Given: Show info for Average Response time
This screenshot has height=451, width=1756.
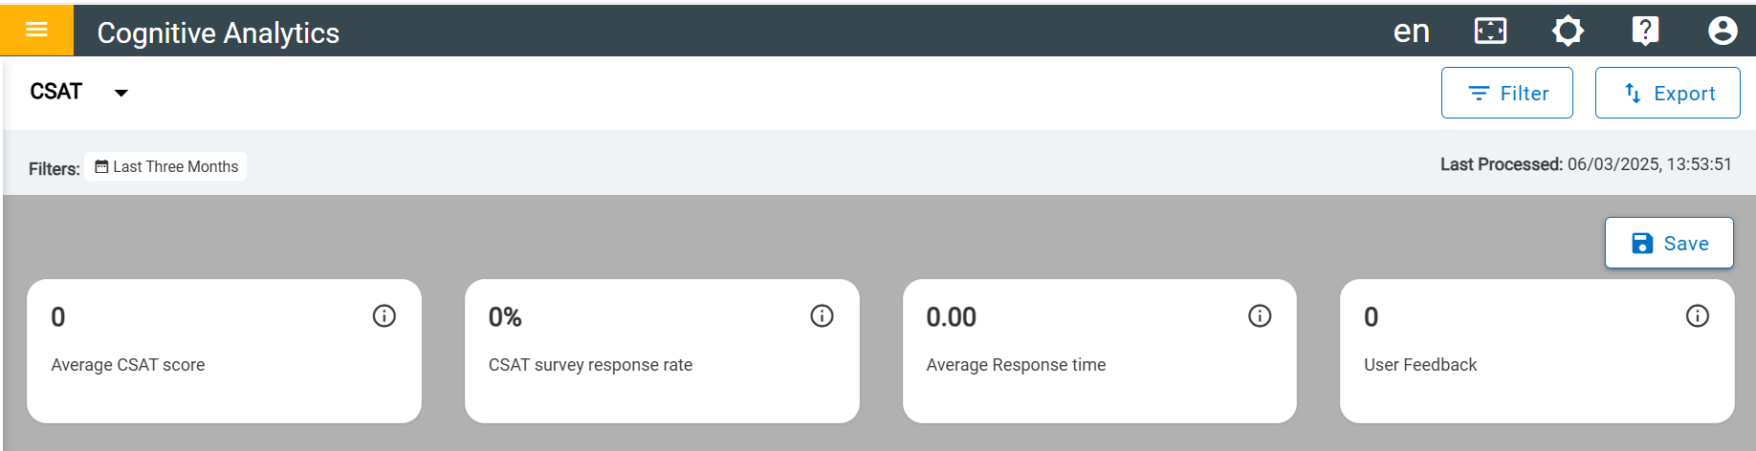Looking at the screenshot, I should (x=1260, y=316).
